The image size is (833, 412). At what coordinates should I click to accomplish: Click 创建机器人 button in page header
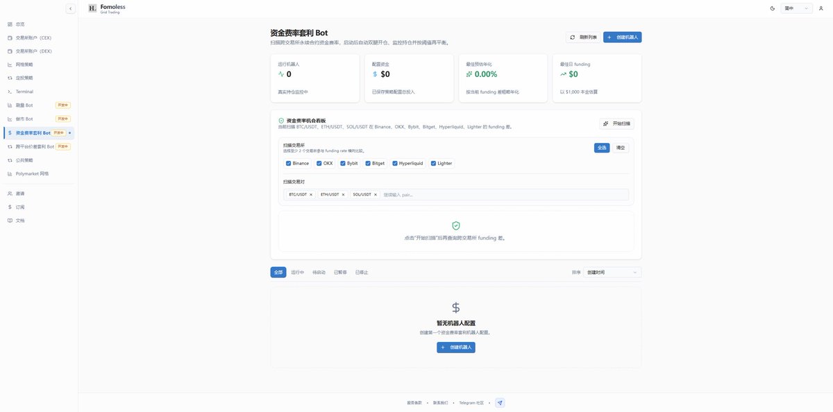pos(623,37)
